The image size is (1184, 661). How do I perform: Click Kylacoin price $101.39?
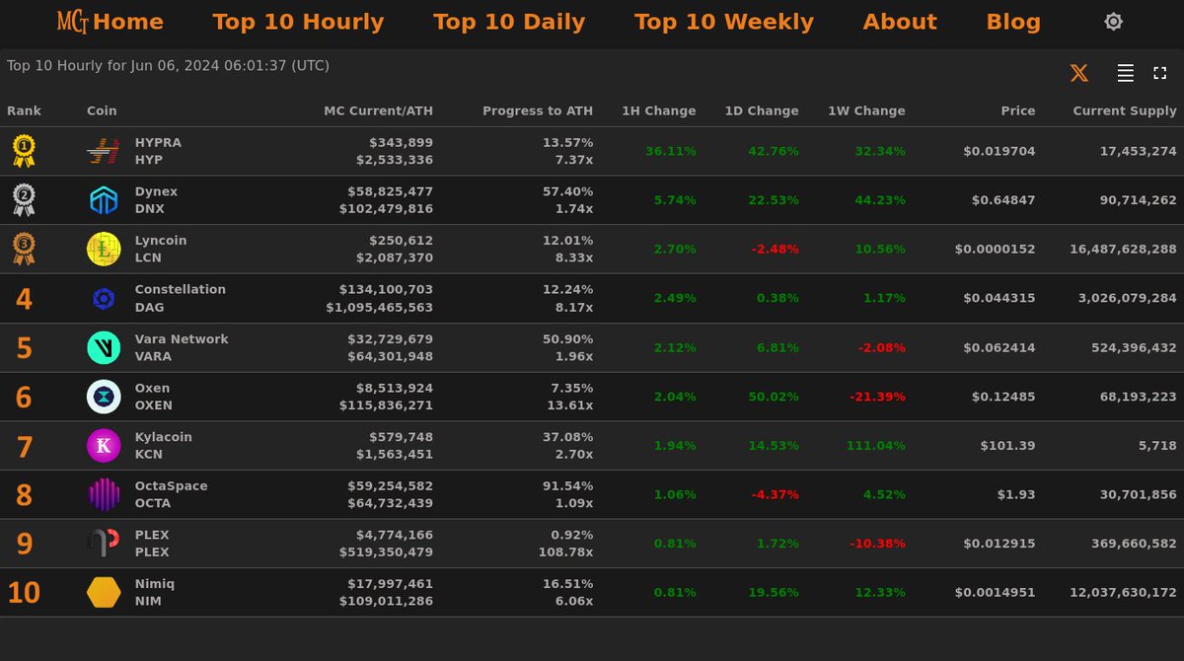pyautogui.click(x=1007, y=446)
